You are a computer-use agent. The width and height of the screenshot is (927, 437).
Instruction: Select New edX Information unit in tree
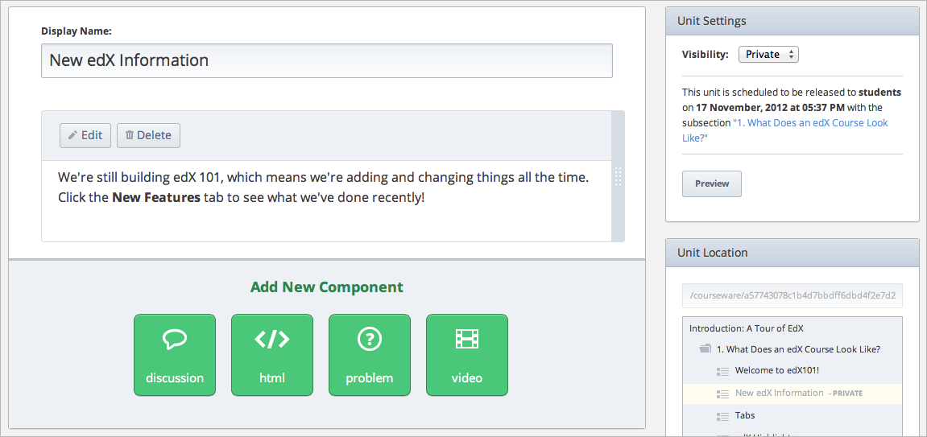click(779, 394)
